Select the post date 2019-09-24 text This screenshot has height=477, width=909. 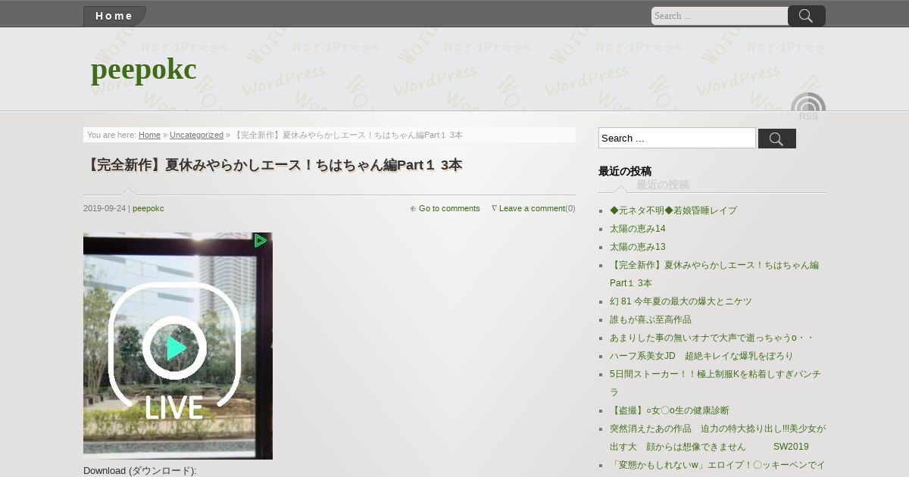click(x=105, y=208)
